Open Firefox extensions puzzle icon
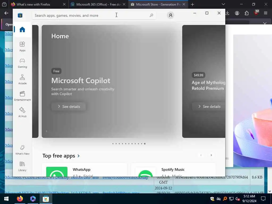The width and height of the screenshot is (272, 204). pos(246,13)
